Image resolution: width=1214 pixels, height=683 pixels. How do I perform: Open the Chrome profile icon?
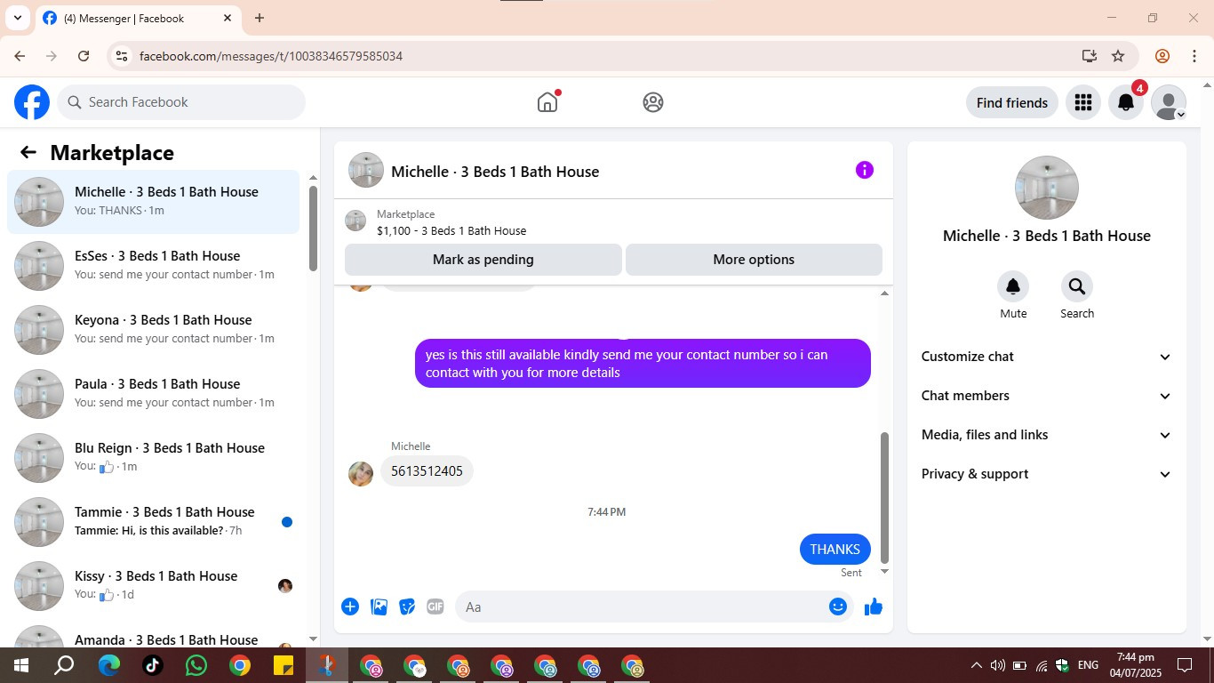click(1162, 56)
